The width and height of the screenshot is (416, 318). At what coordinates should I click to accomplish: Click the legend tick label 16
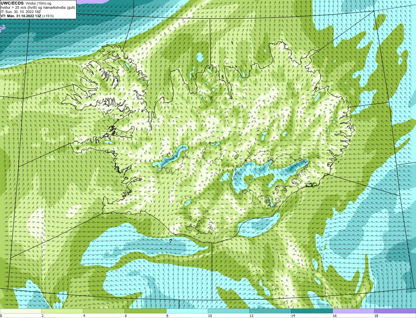(x=334, y=316)
